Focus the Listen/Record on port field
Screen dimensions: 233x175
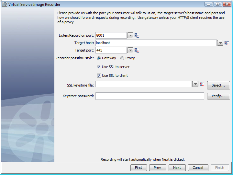[111, 35]
